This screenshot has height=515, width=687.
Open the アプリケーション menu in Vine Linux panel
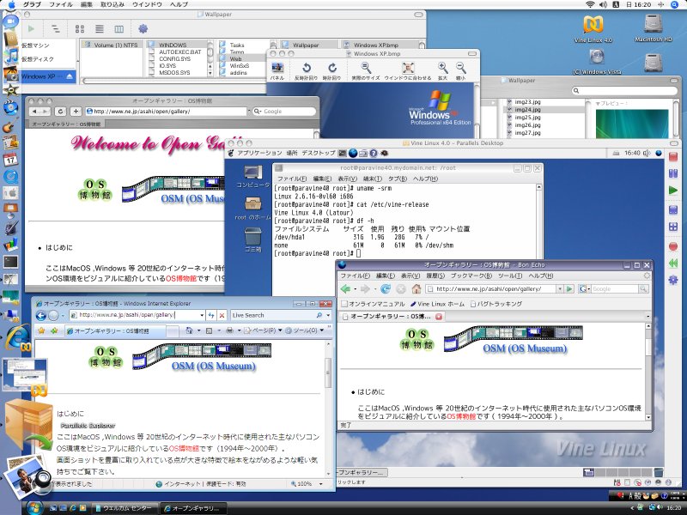click(259, 154)
